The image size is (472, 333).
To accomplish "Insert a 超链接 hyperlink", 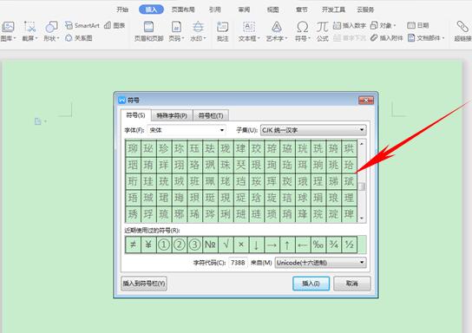I will (462, 31).
